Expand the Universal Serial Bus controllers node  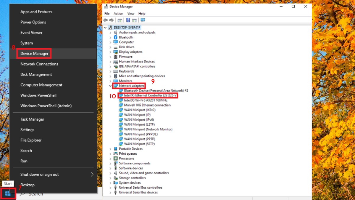tap(110, 187)
